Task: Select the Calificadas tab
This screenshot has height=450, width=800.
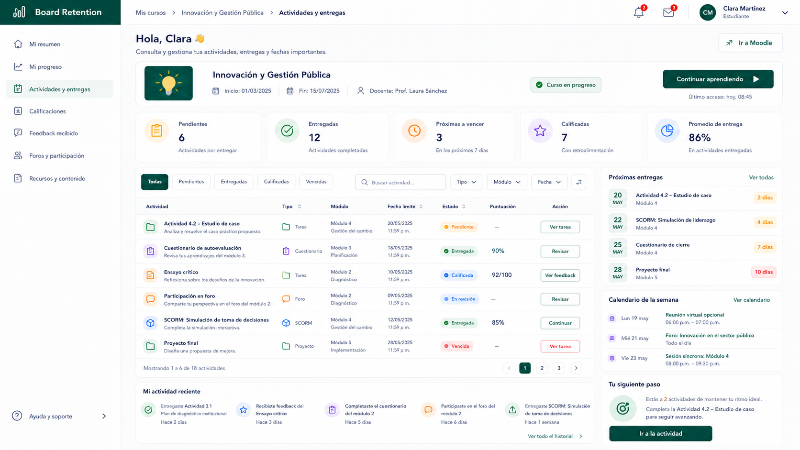Action: (x=277, y=182)
